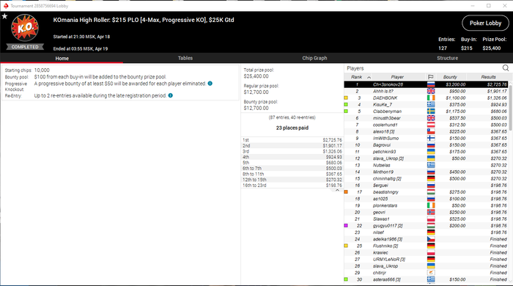Click the K.O. tournament logo
513x286 pixels.
click(x=25, y=28)
